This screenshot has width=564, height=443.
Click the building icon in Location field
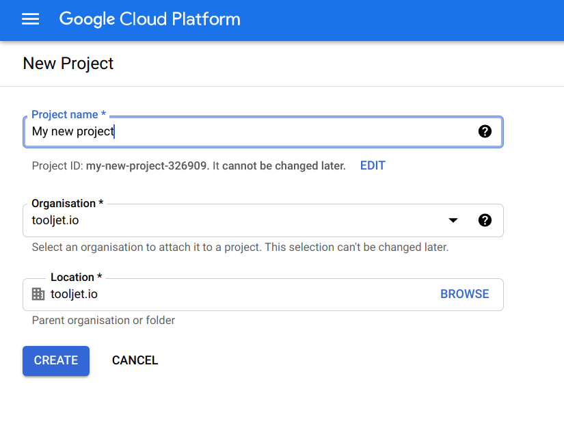tap(38, 294)
